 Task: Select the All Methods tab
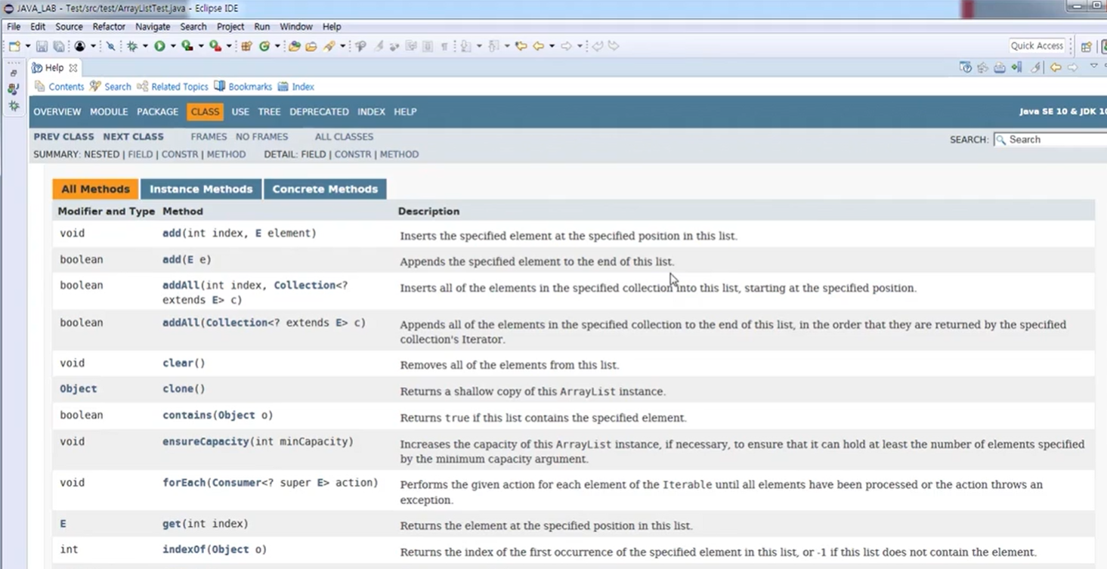click(x=95, y=189)
